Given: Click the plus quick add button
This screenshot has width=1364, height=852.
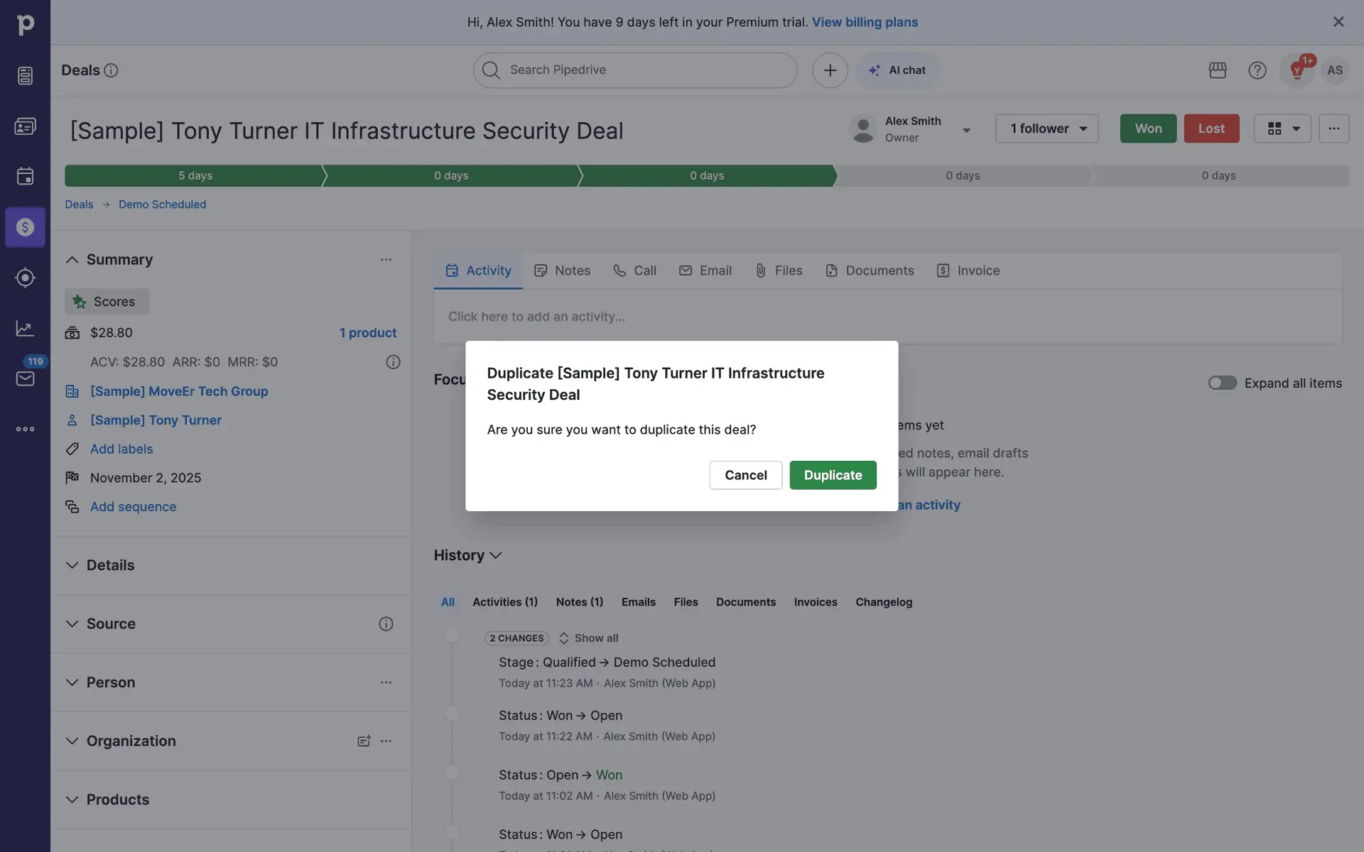Looking at the screenshot, I should (830, 70).
